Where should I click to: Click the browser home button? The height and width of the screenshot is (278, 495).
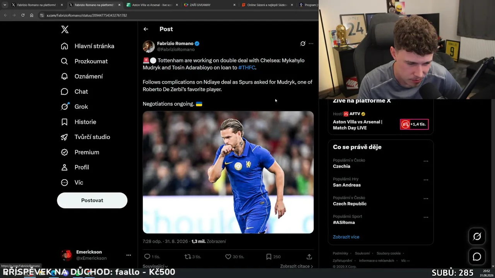coord(32,15)
